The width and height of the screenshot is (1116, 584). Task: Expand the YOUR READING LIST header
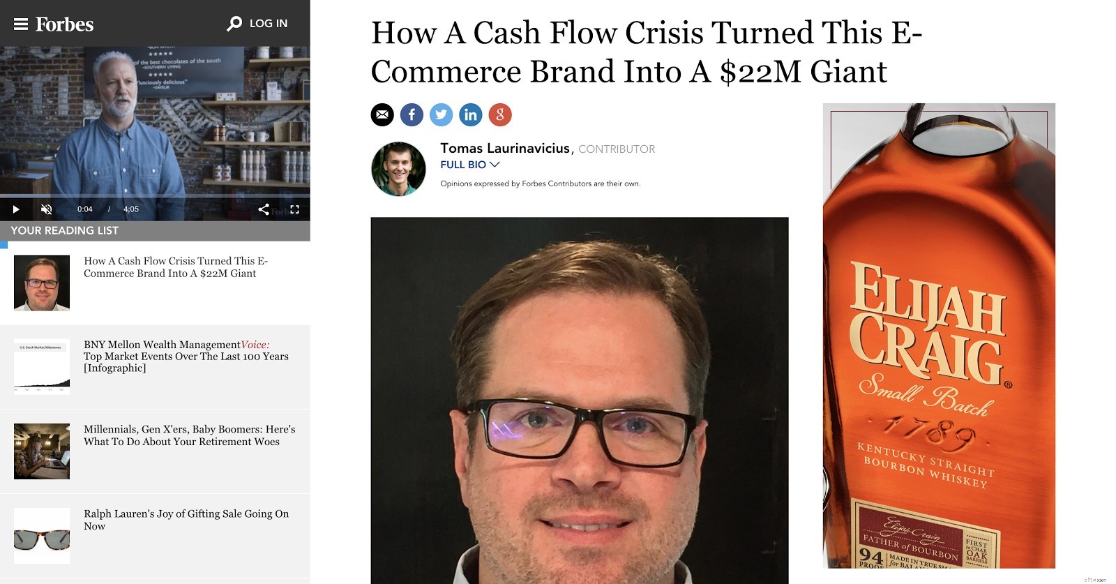[65, 230]
